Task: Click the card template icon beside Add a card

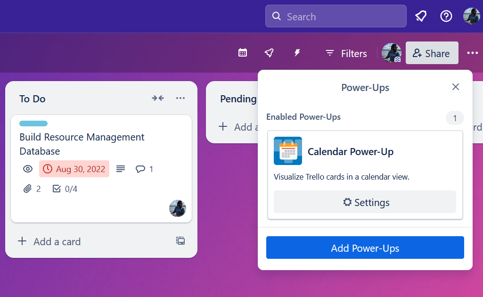Action: [180, 241]
